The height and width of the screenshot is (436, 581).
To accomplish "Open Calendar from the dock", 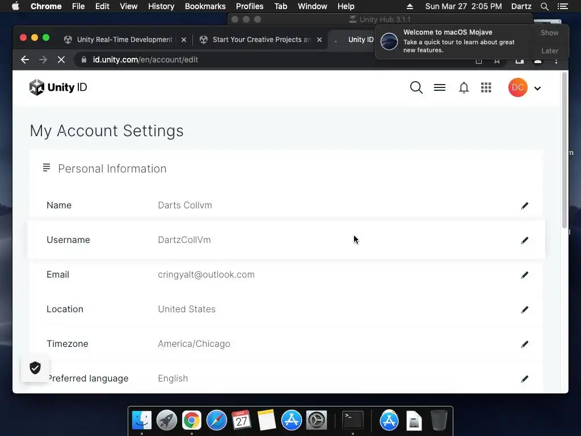I will coord(241,421).
